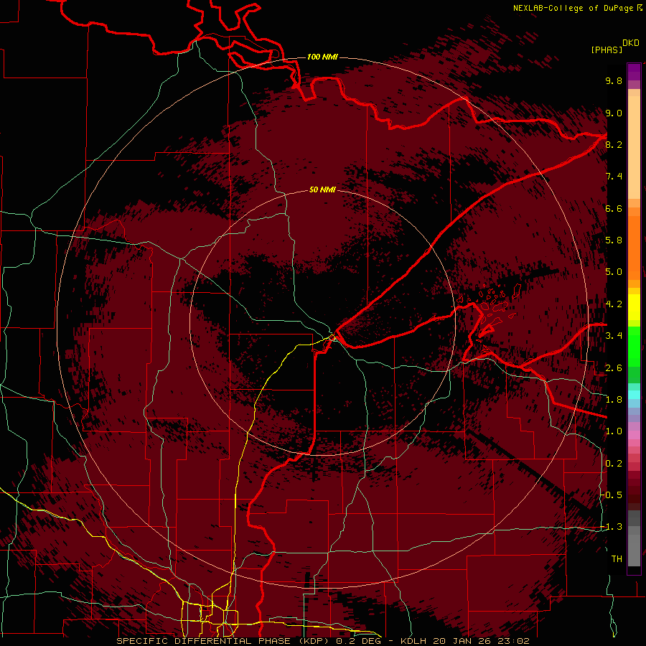This screenshot has width=646, height=646.
Task: Pick the cyan swatch on the color bar
Action: point(634,395)
